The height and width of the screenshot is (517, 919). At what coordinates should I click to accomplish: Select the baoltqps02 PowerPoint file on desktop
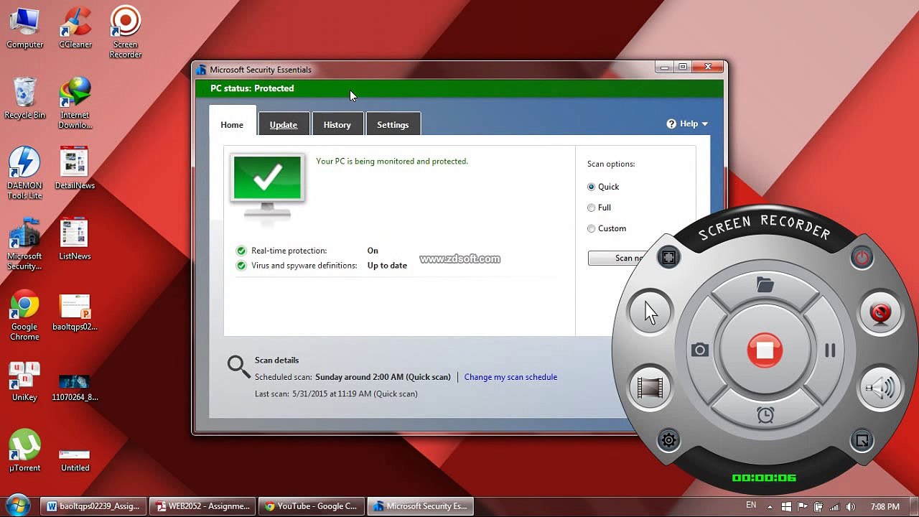75,312
